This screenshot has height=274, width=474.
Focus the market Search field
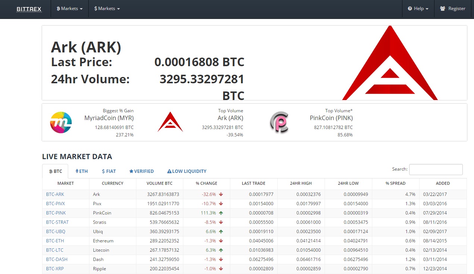pyautogui.click(x=436, y=170)
